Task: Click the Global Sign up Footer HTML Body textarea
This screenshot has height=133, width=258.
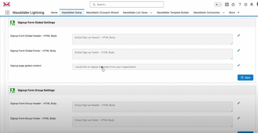Action: 152,54
